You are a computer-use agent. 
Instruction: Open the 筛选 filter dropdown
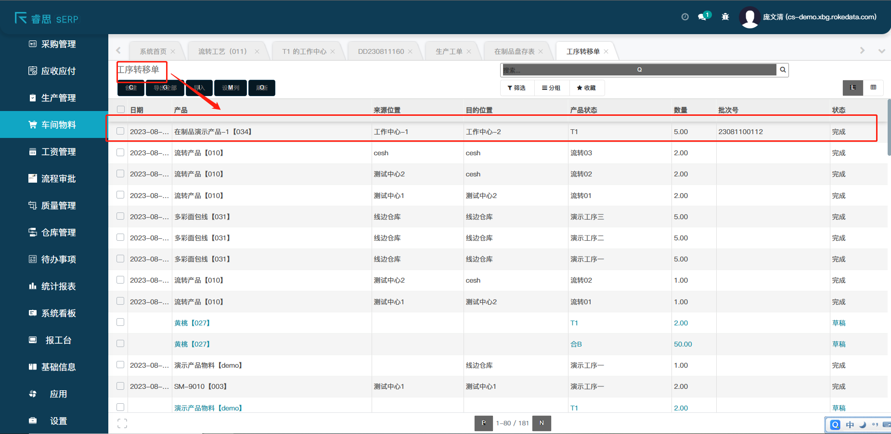pos(517,88)
